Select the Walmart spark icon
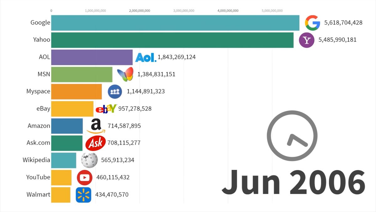 [x=83, y=195]
